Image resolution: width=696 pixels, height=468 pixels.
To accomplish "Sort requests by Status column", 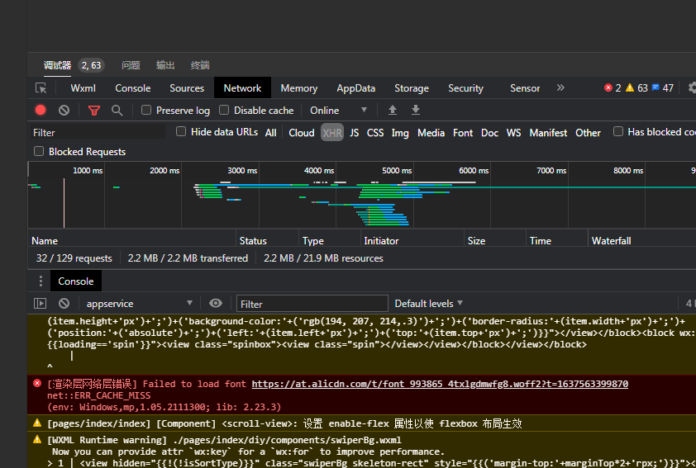I will point(267,241).
